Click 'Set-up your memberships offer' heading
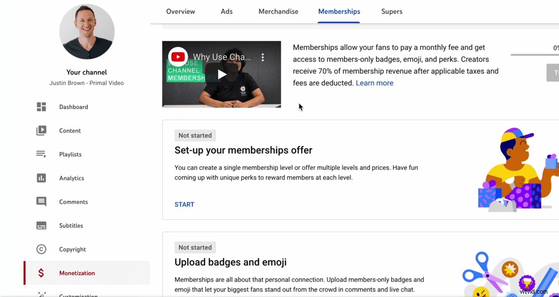Screen dimensions: 559x297 243,150
